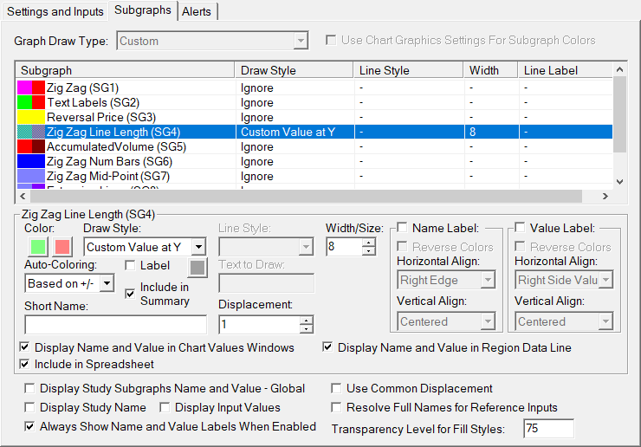Click the green primary color swatch
Screen dimensions: 641x447
(x=36, y=248)
